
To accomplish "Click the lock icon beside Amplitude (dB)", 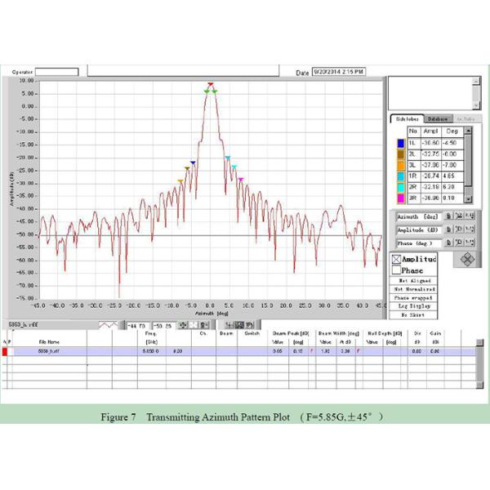I will pos(448,230).
